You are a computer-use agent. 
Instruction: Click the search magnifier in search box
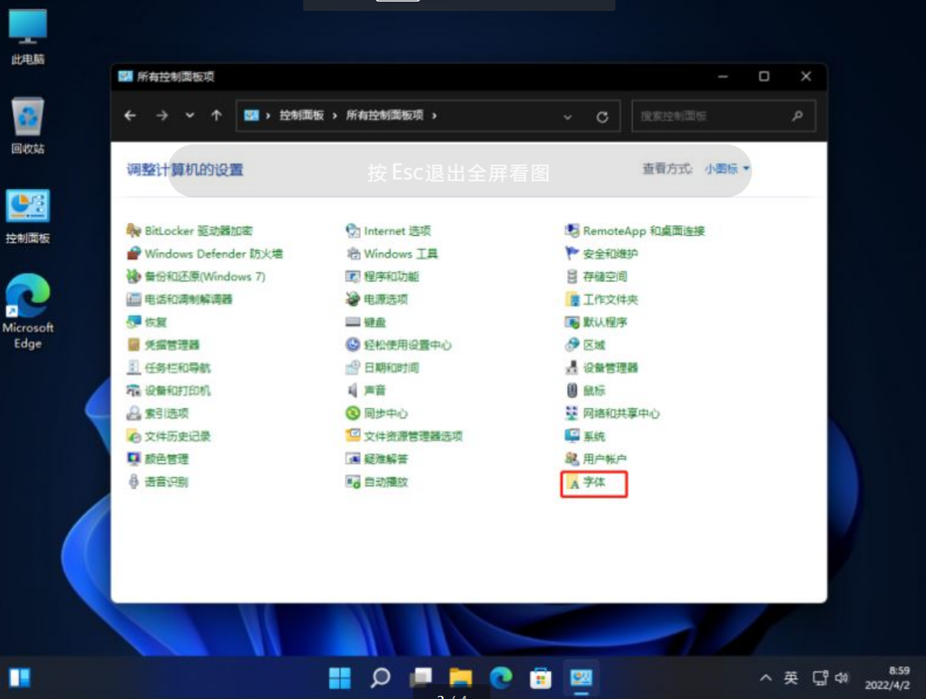[797, 115]
